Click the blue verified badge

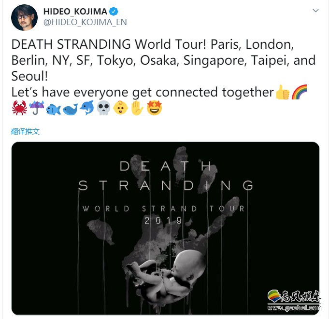tap(114, 11)
